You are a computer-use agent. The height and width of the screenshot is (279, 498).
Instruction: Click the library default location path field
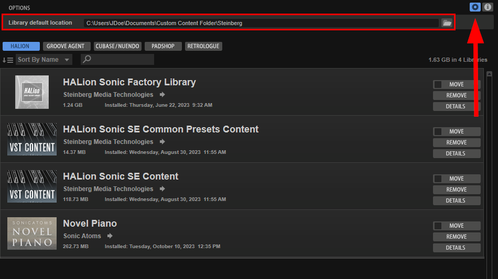click(261, 23)
